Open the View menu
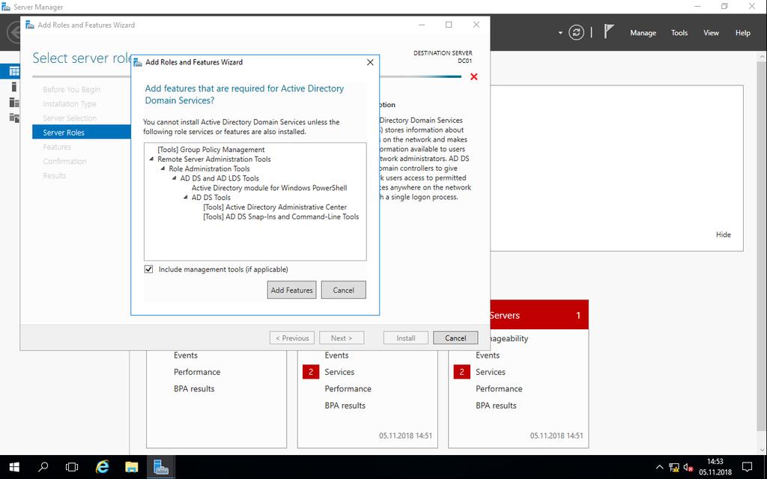Viewport: 767px width, 479px height. click(711, 33)
